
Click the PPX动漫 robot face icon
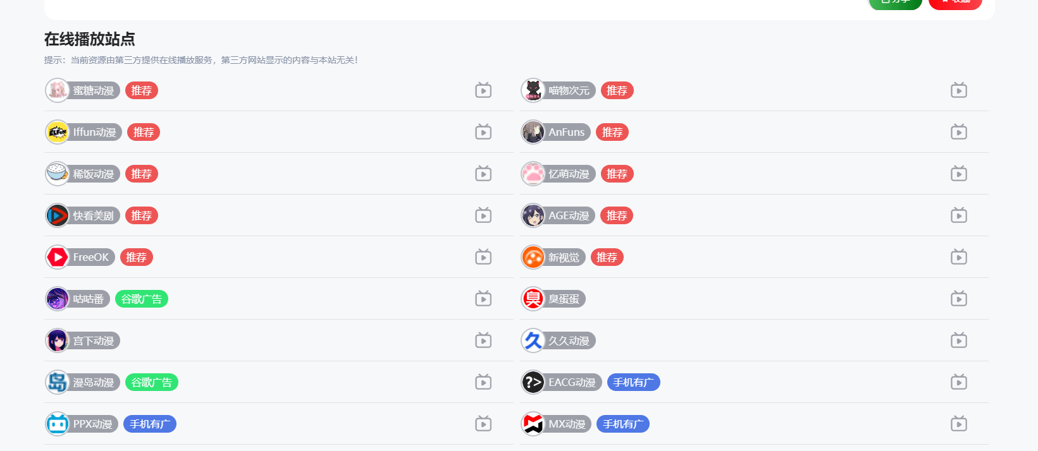[x=58, y=424]
